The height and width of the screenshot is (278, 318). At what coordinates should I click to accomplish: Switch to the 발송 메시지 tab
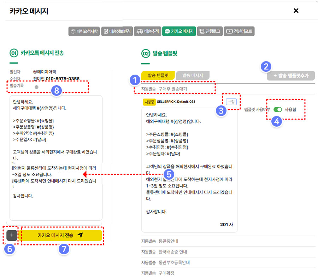[193, 75]
